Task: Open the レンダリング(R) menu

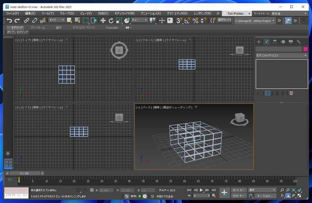Action: [x=202, y=14]
